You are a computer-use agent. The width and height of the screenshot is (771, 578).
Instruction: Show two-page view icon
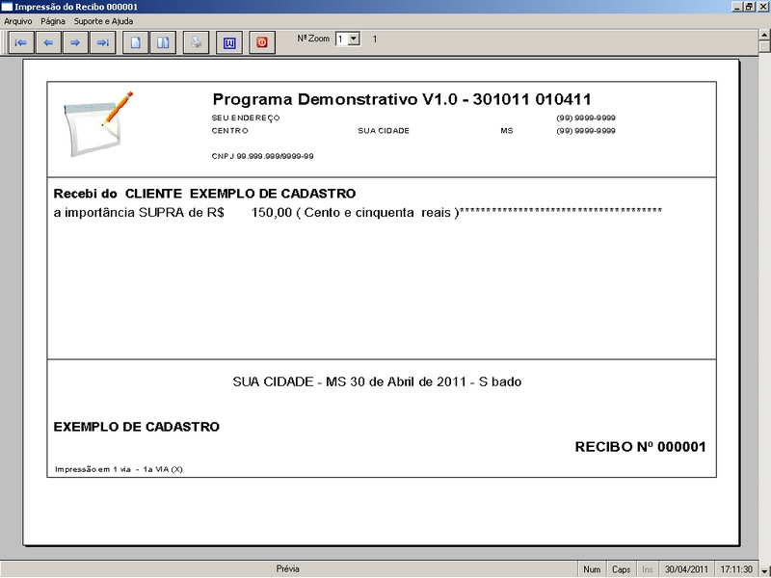point(163,42)
